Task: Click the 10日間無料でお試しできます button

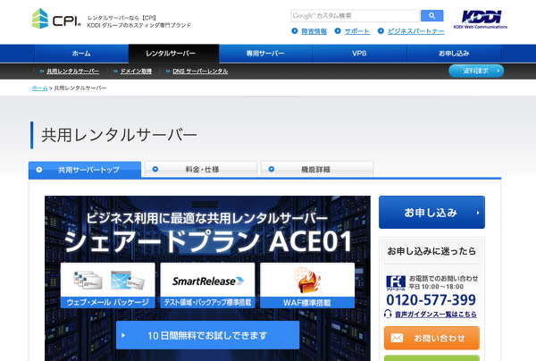Action: 208,335
